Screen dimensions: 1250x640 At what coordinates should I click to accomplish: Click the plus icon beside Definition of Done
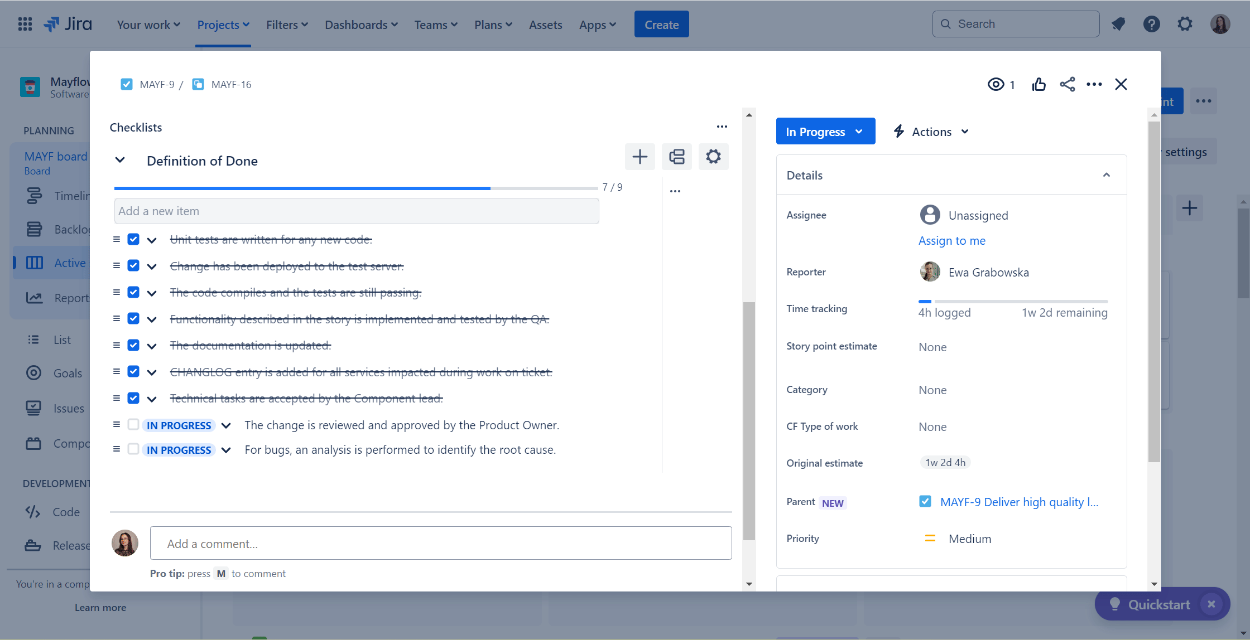click(640, 157)
